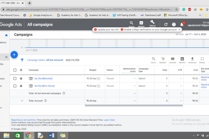Viewport: 209px width, 139px height.
Task: Open File Explorer from the taskbar
Action: (6, 136)
